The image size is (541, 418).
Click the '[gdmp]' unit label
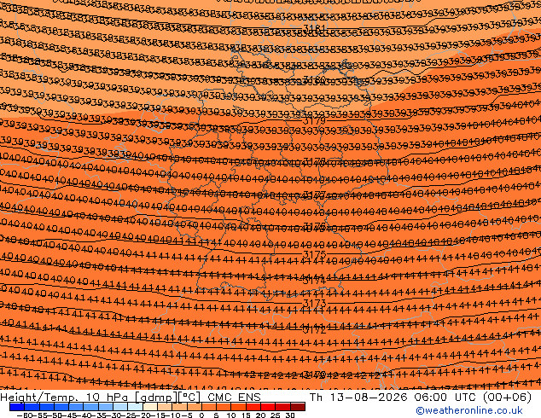pyautogui.click(x=155, y=398)
